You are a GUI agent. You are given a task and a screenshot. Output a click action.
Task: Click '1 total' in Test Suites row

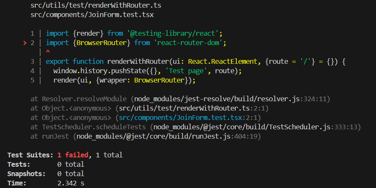[109, 155]
